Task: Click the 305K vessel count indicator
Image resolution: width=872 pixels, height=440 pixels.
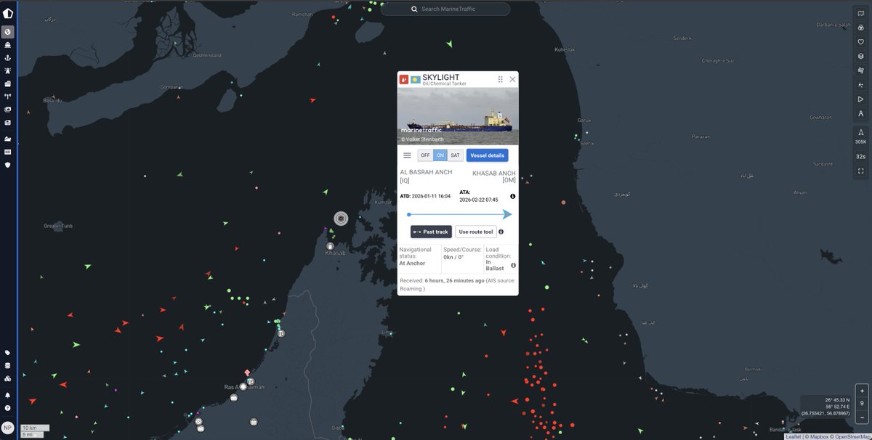Action: click(x=861, y=137)
